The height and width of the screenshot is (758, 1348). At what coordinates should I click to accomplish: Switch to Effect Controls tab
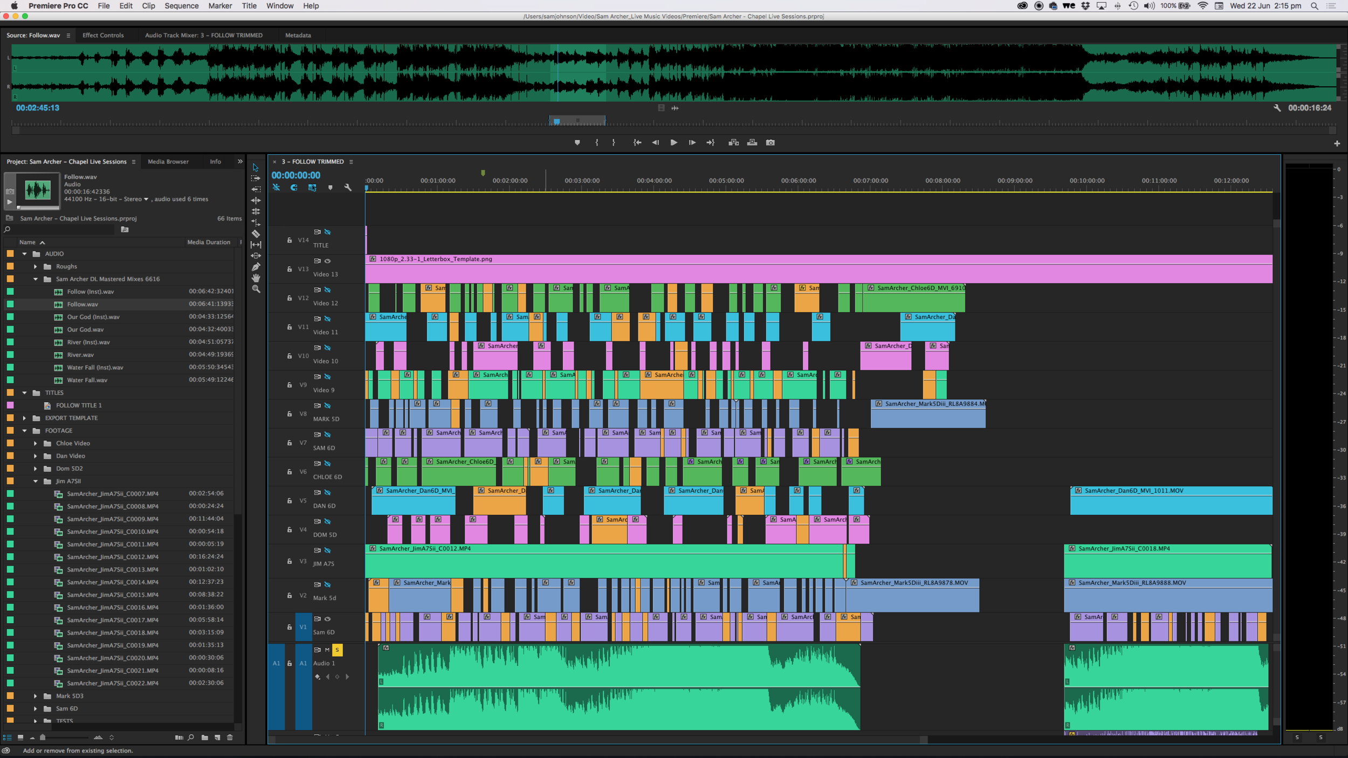pyautogui.click(x=103, y=35)
